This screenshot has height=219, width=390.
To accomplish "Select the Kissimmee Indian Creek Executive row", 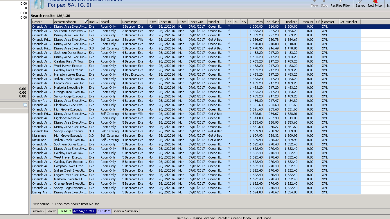I will point(196,140).
